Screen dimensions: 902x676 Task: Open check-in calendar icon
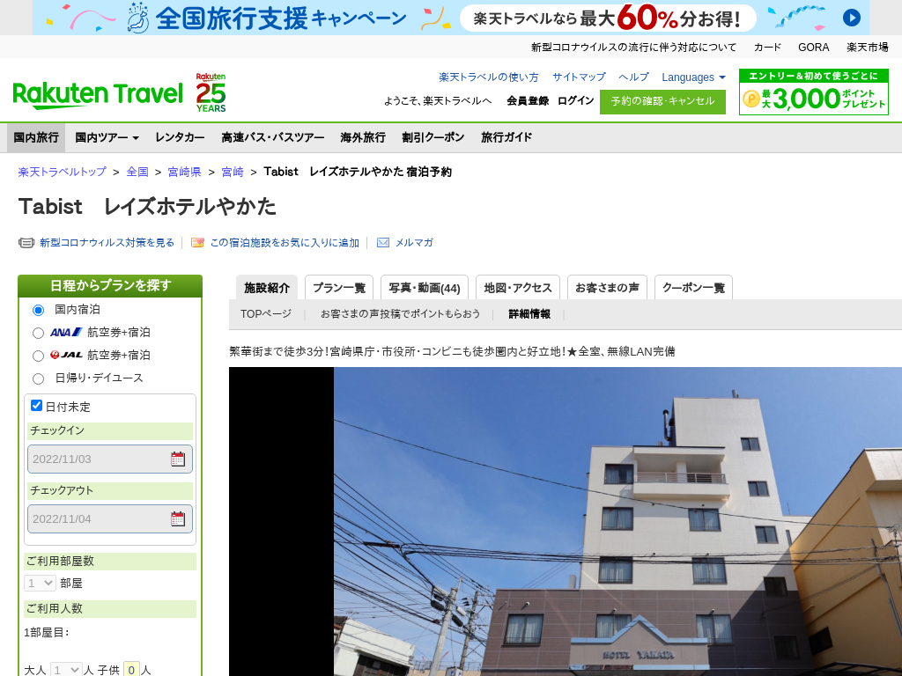pos(178,459)
